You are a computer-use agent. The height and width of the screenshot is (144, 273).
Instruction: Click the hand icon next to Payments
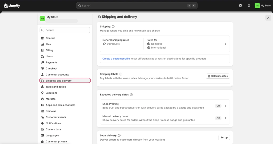42,62
